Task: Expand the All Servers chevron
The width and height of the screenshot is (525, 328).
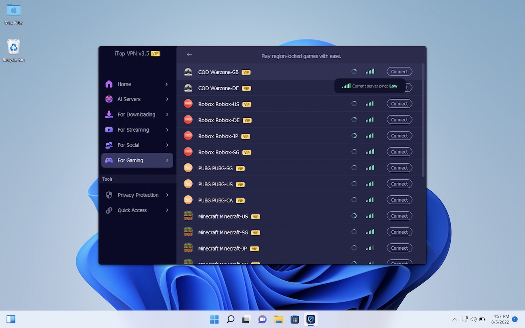Action: [167, 99]
